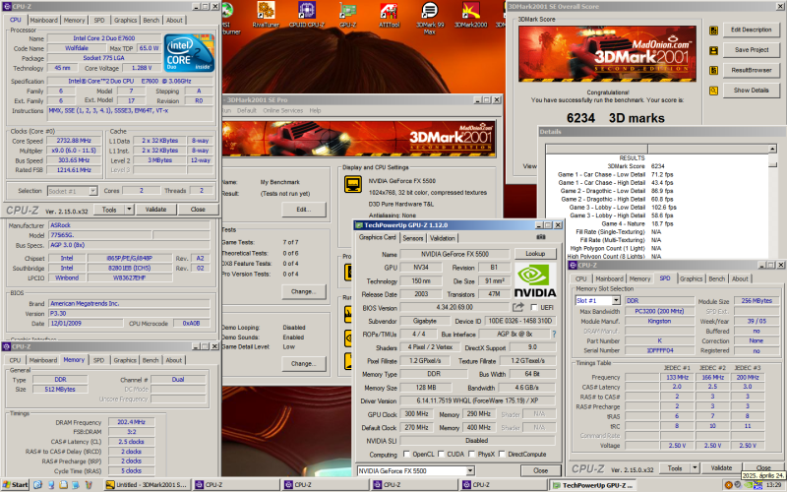Switch to the Sensors tab in GPU-Z
Image resolution: width=787 pixels, height=492 pixels.
click(x=412, y=238)
